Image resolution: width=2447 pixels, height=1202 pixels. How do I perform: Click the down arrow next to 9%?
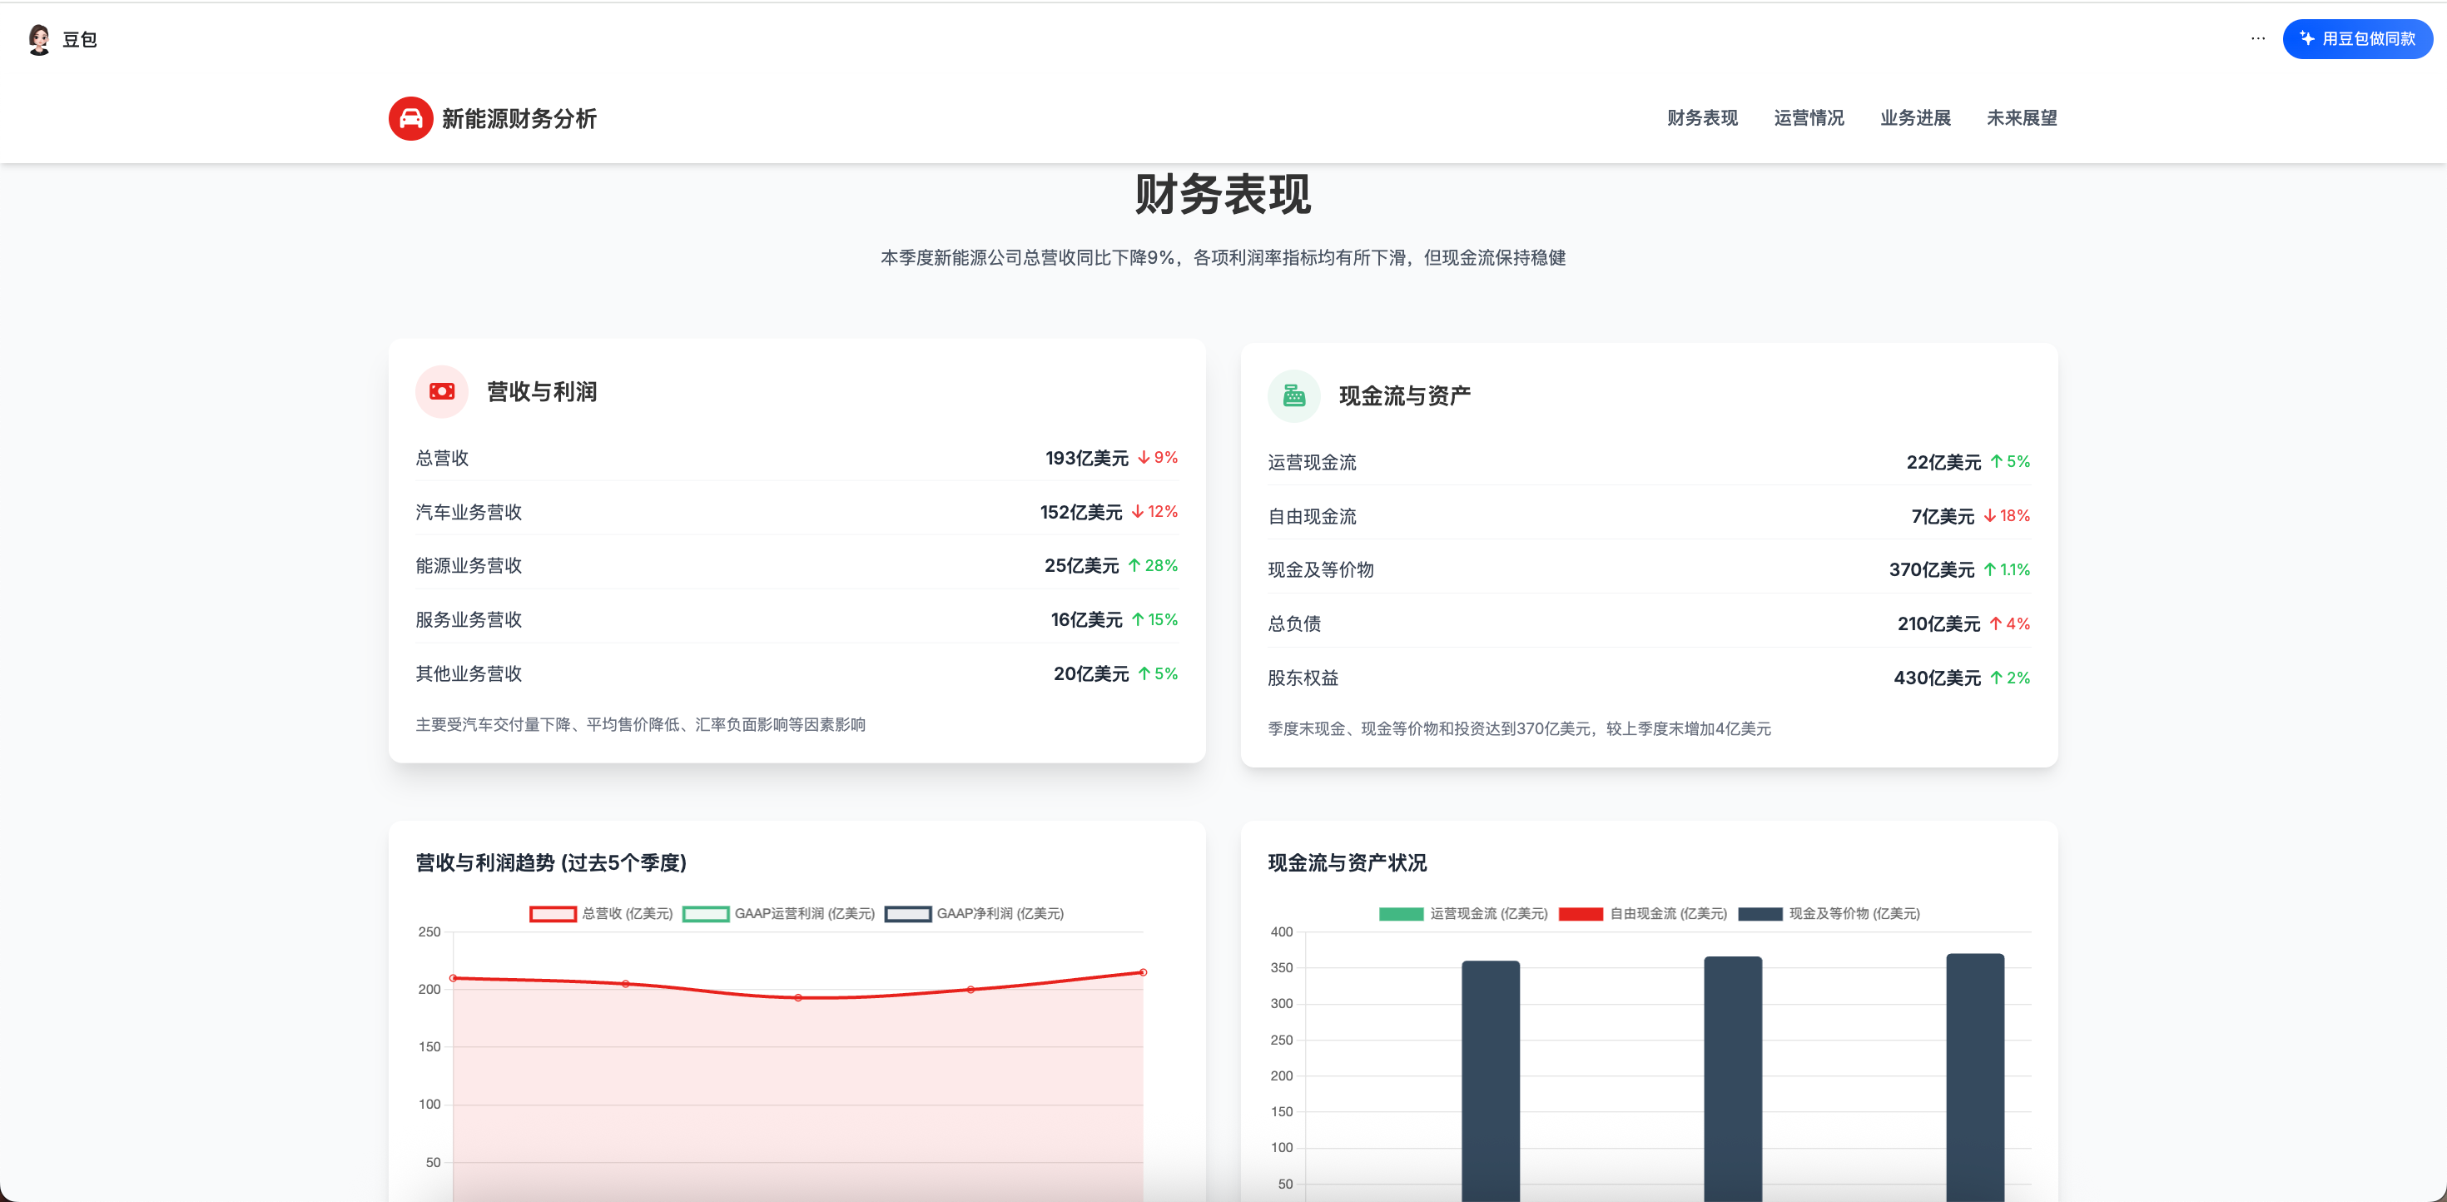[1144, 458]
